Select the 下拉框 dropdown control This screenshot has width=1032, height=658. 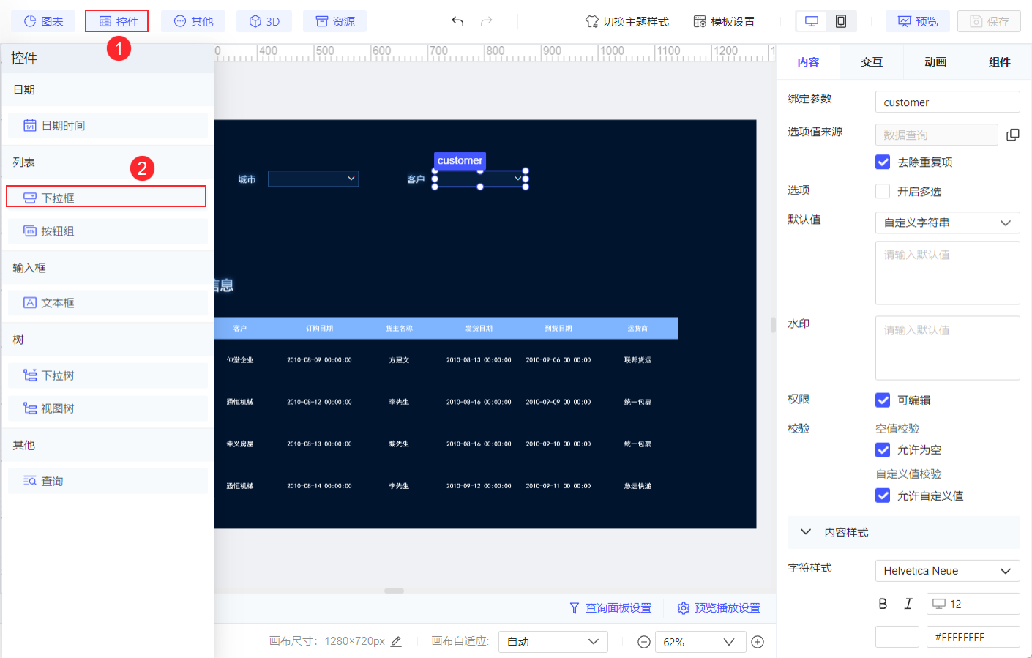[x=106, y=197]
